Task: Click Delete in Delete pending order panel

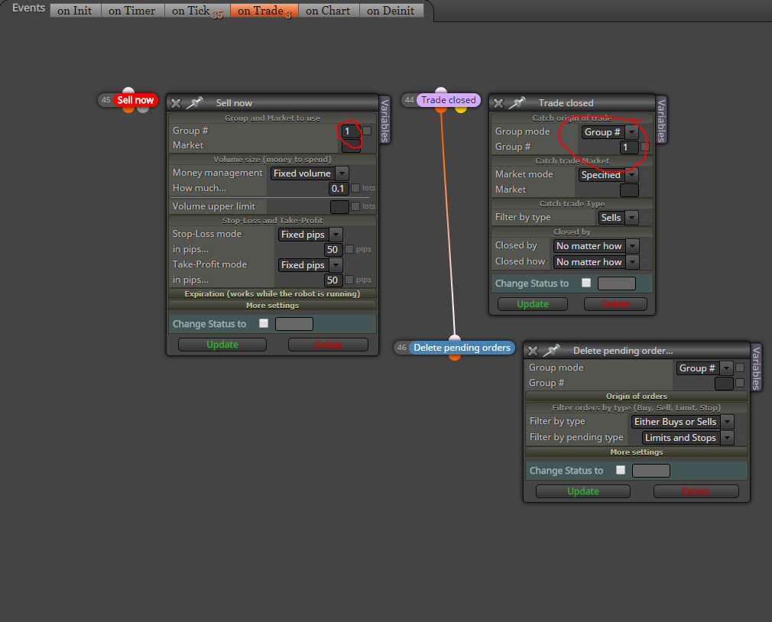Action: click(696, 491)
